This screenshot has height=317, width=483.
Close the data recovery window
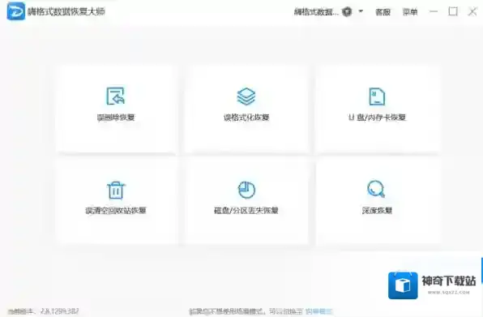[x=472, y=11]
